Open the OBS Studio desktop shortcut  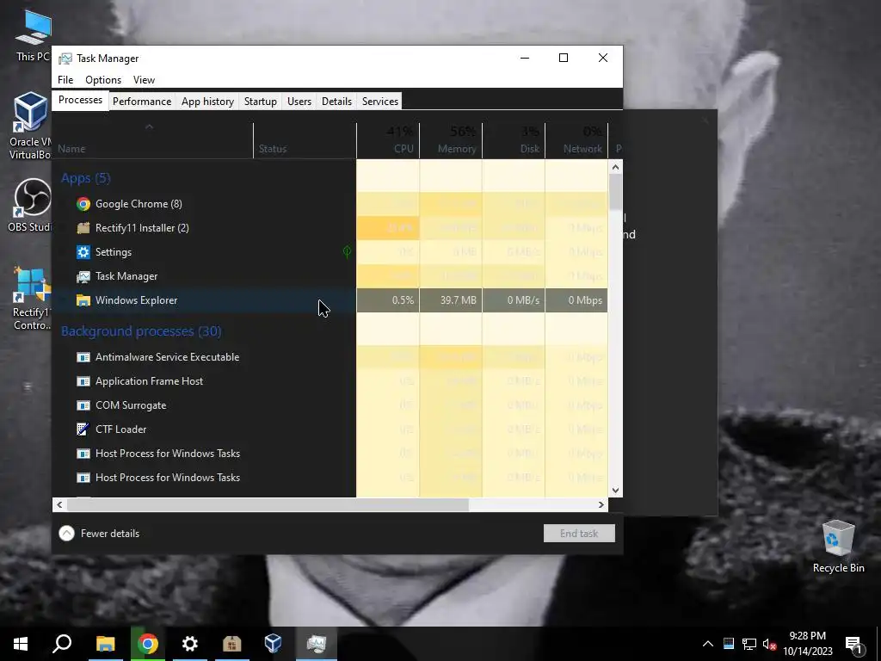pyautogui.click(x=30, y=206)
